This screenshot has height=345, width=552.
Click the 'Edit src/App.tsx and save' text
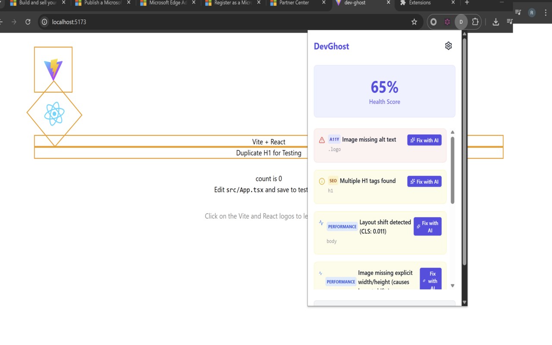tap(261, 190)
